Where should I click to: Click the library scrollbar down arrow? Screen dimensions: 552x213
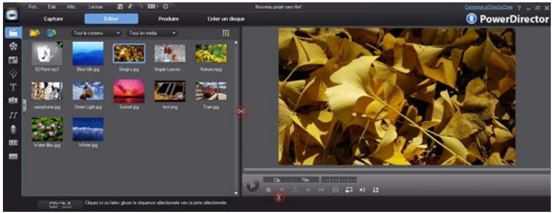[236, 193]
